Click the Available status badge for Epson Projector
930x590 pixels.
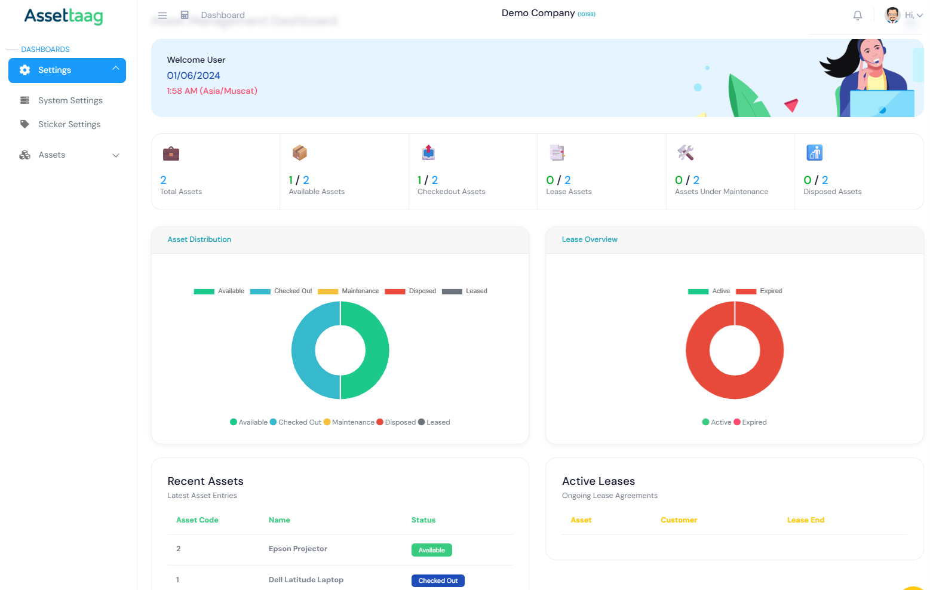pos(431,549)
